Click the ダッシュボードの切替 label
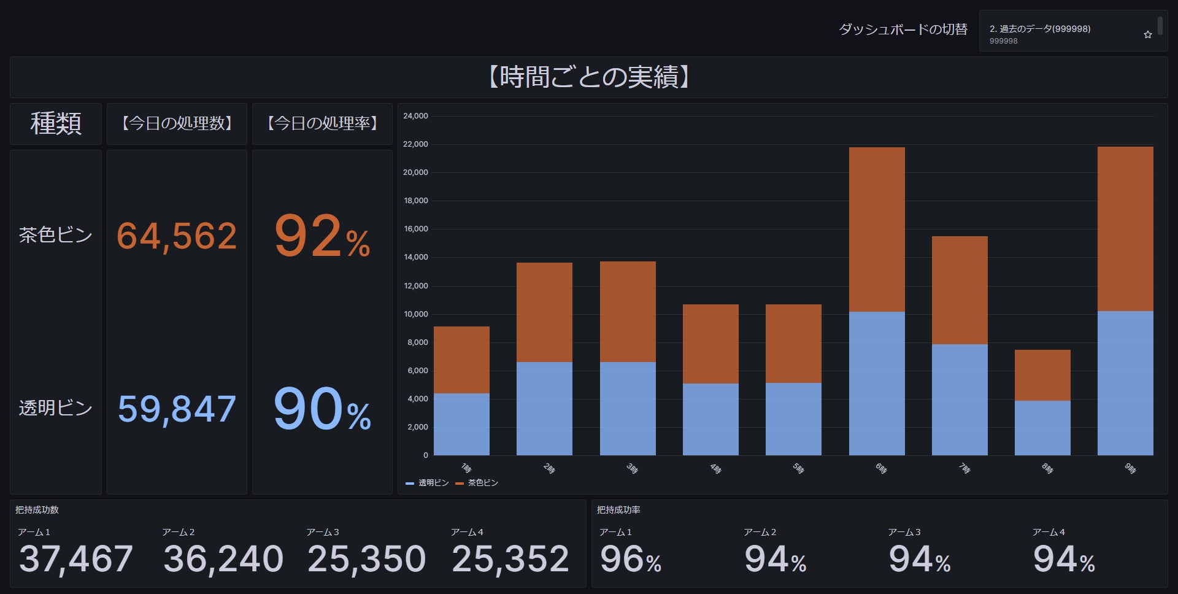 click(904, 29)
